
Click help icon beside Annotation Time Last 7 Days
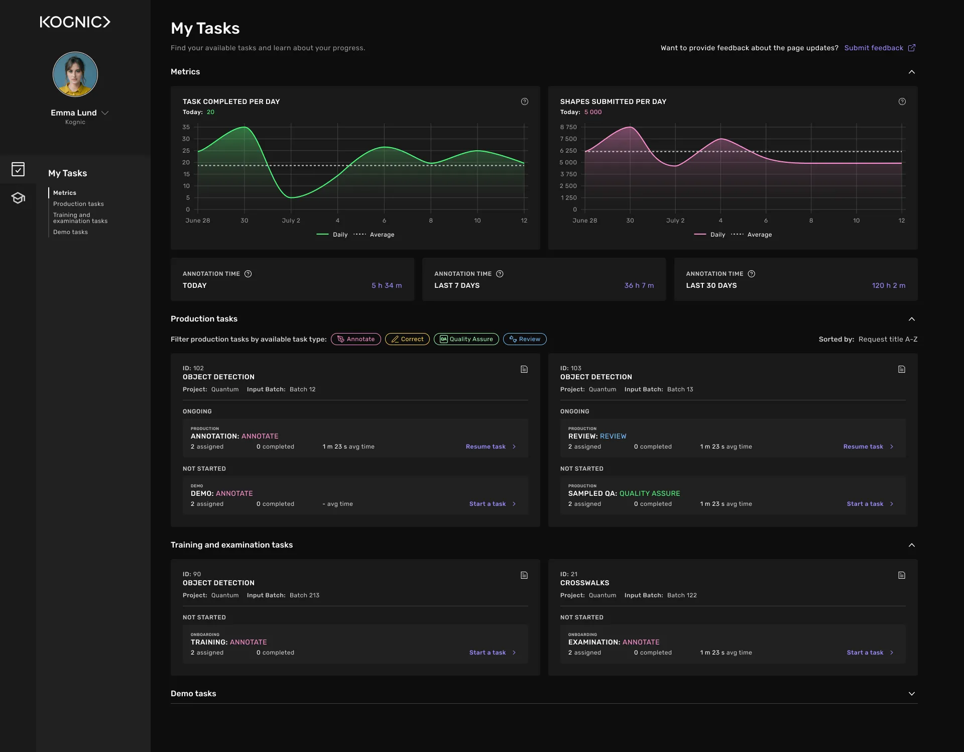(x=500, y=274)
